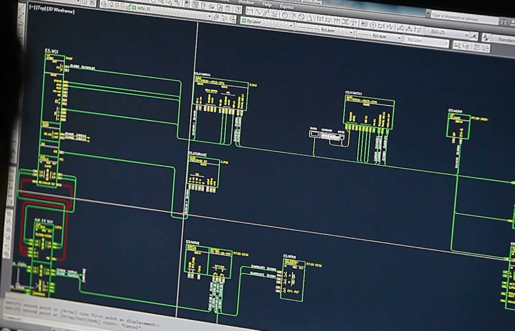
Task: Open the Layer Properties Manager icon
Action: click(x=105, y=4)
